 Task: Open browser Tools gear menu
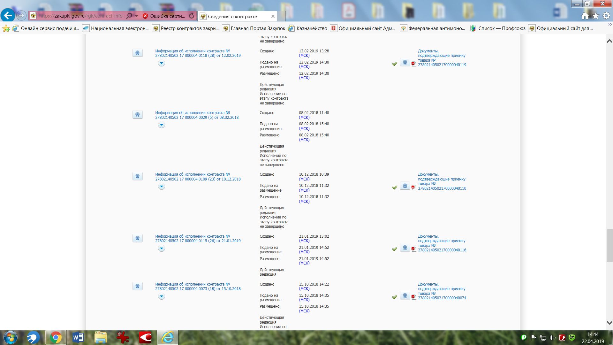(x=606, y=16)
